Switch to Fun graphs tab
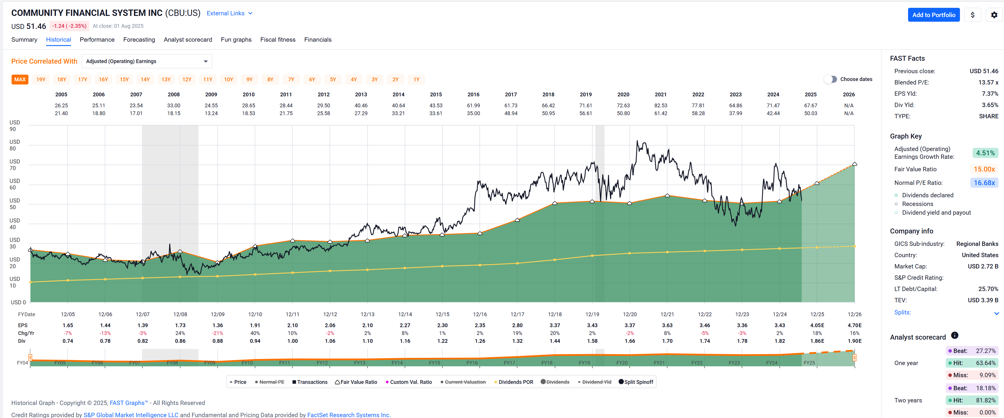The image size is (1004, 418). [x=236, y=40]
